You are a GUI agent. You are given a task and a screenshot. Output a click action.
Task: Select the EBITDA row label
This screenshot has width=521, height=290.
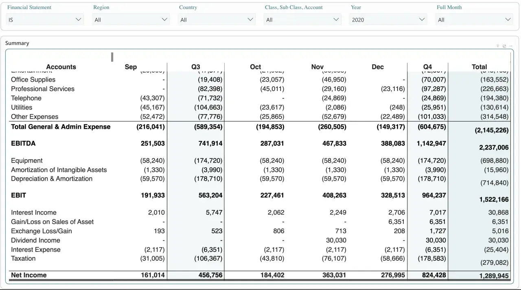[x=23, y=143]
